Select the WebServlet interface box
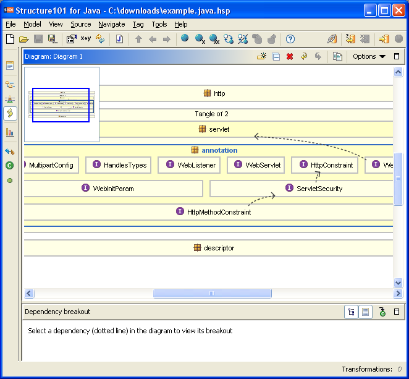The height and width of the screenshot is (379, 409). click(x=256, y=165)
